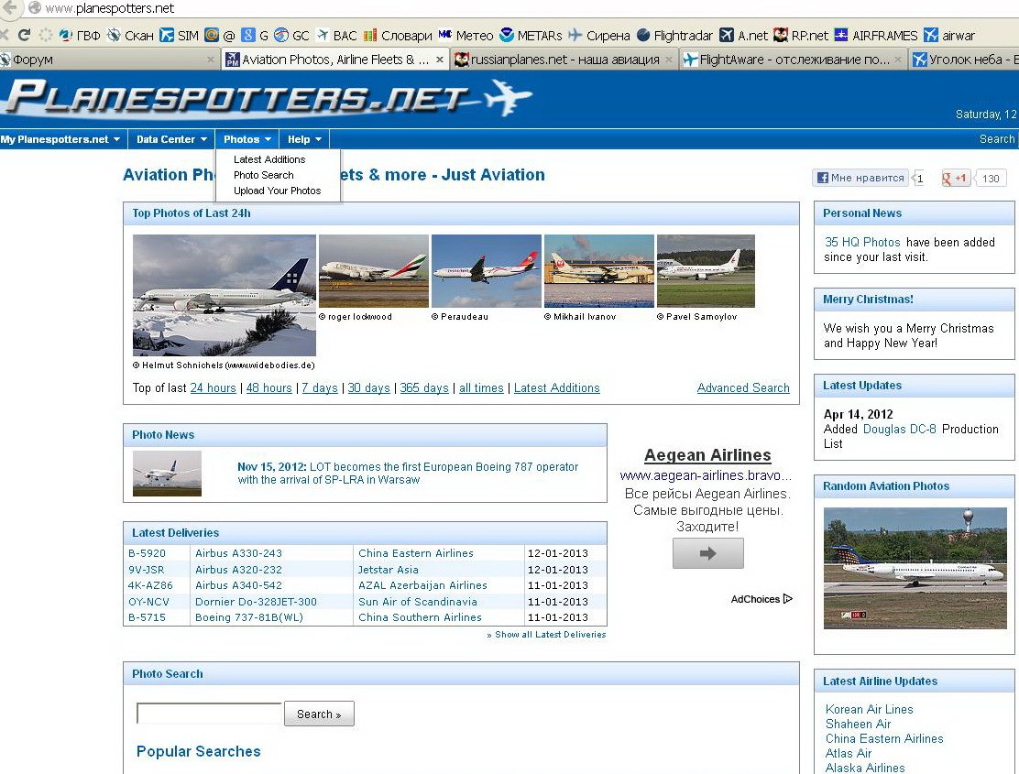1019x774 pixels.
Task: Expand the Data Center dropdown menu
Action: 171,139
